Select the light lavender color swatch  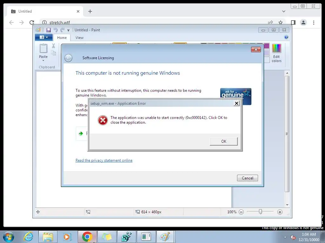[267, 53]
